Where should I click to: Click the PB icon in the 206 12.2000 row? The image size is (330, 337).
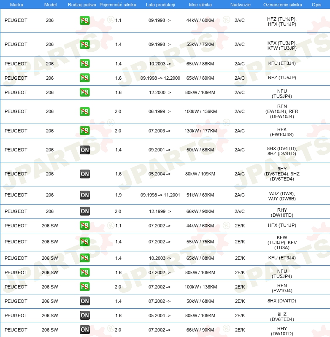pyautogui.click(x=85, y=92)
